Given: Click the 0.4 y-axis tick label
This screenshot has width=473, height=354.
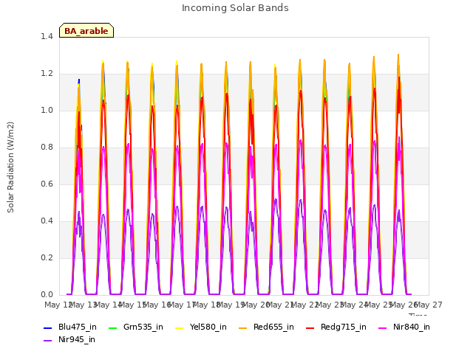Looking at the screenshot, I should pyautogui.click(x=47, y=221).
